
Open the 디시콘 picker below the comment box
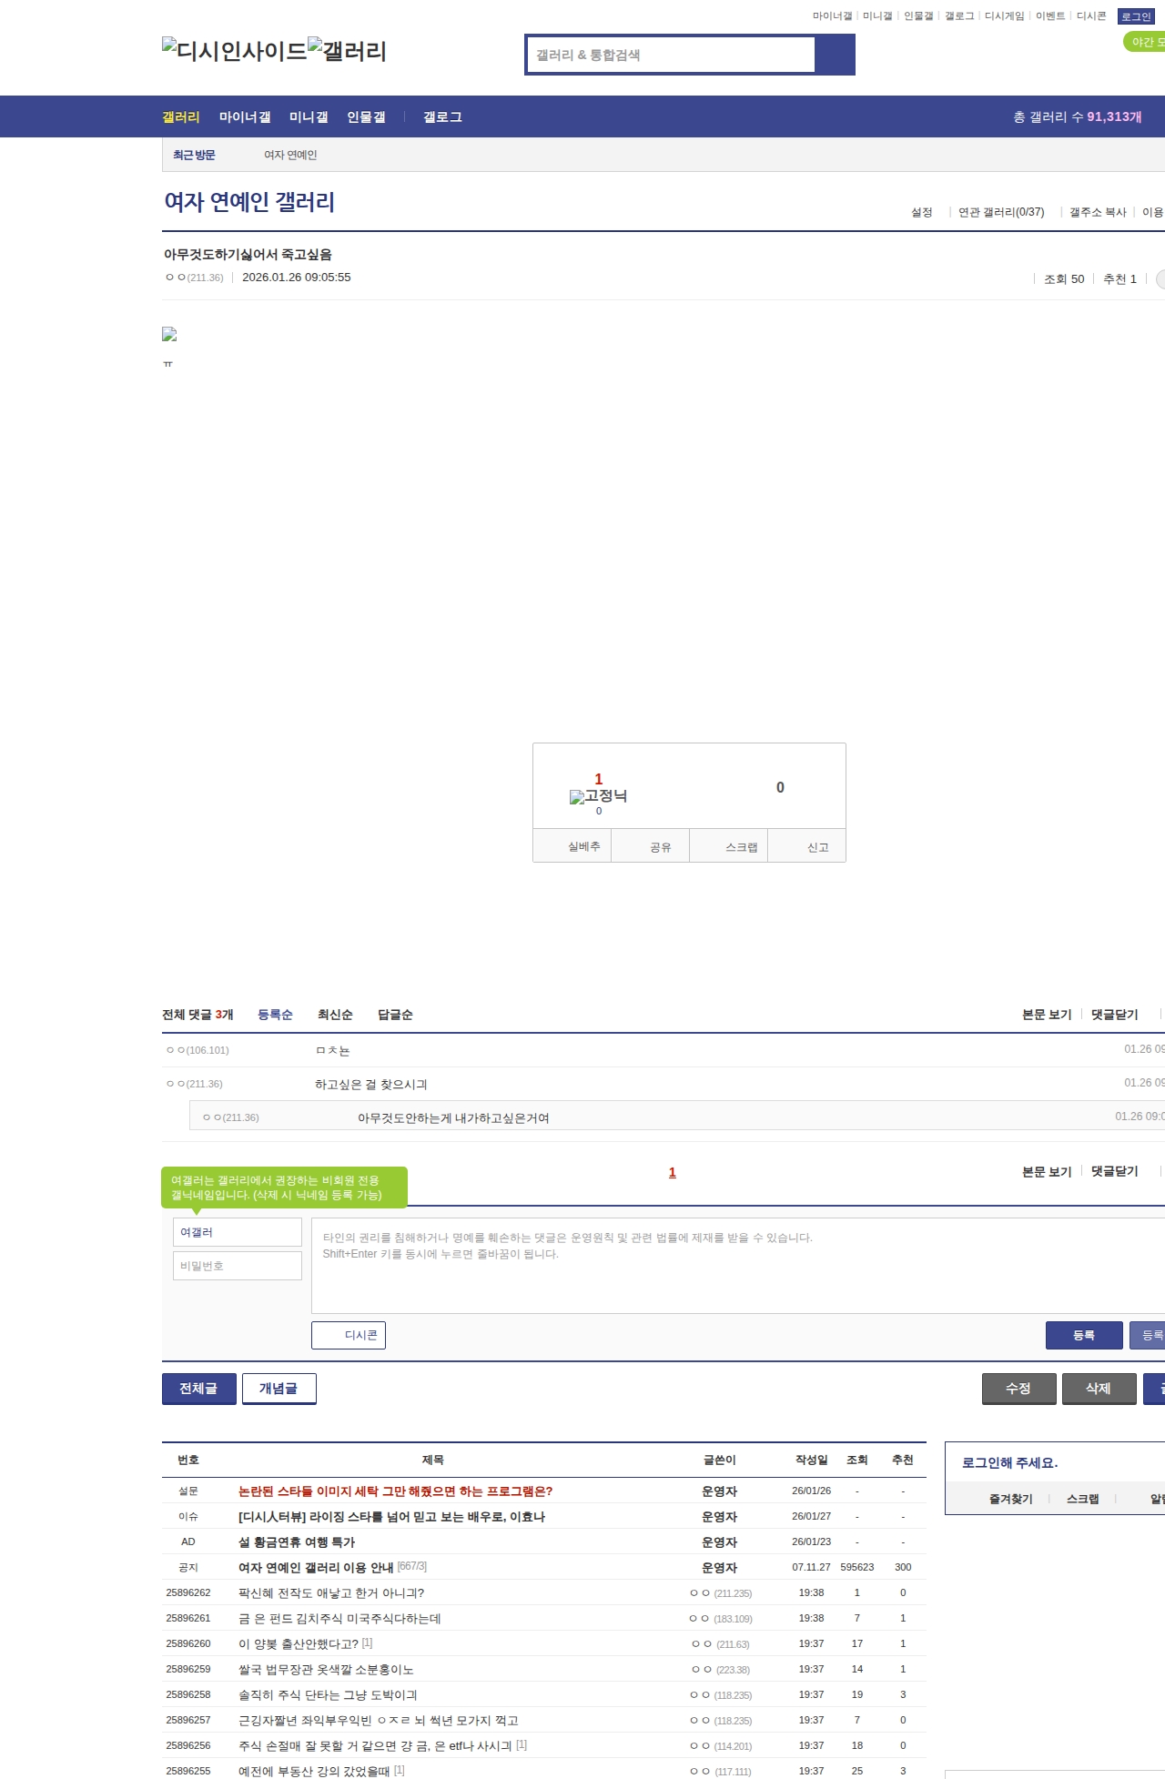click(x=349, y=1335)
